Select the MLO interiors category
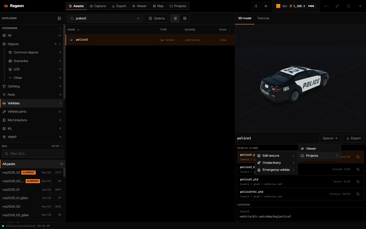 (32, 120)
